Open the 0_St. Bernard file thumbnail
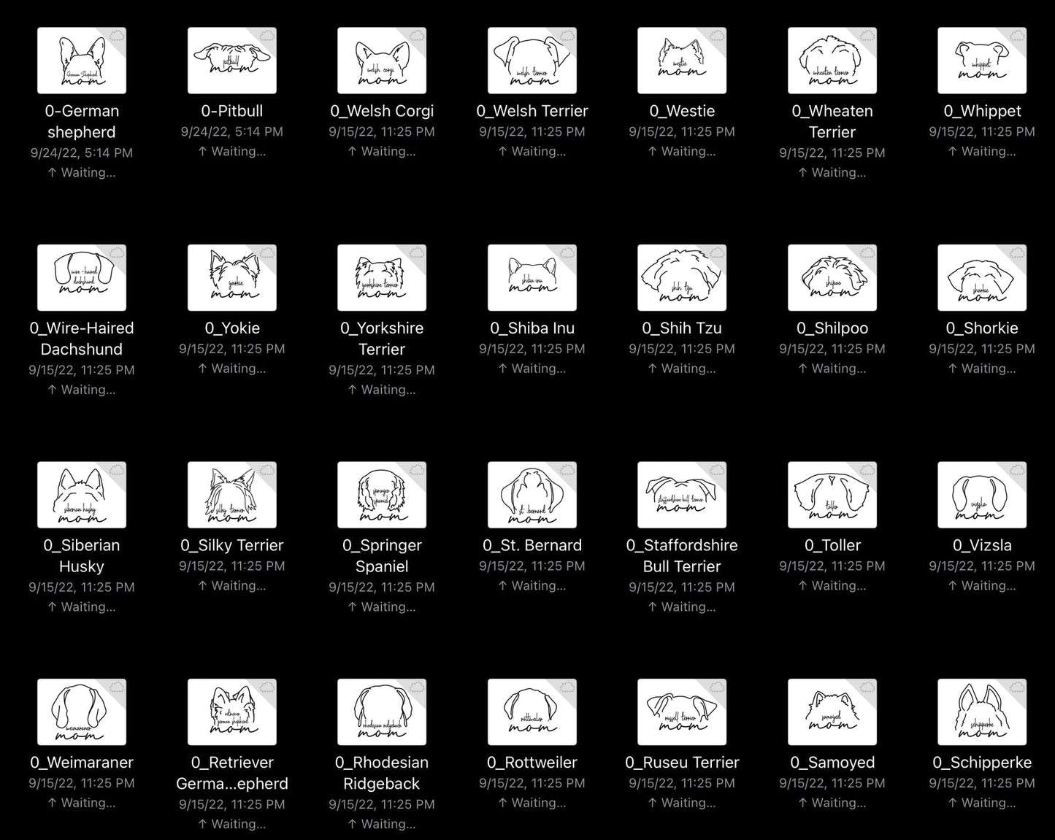This screenshot has width=1055, height=840. 532,495
